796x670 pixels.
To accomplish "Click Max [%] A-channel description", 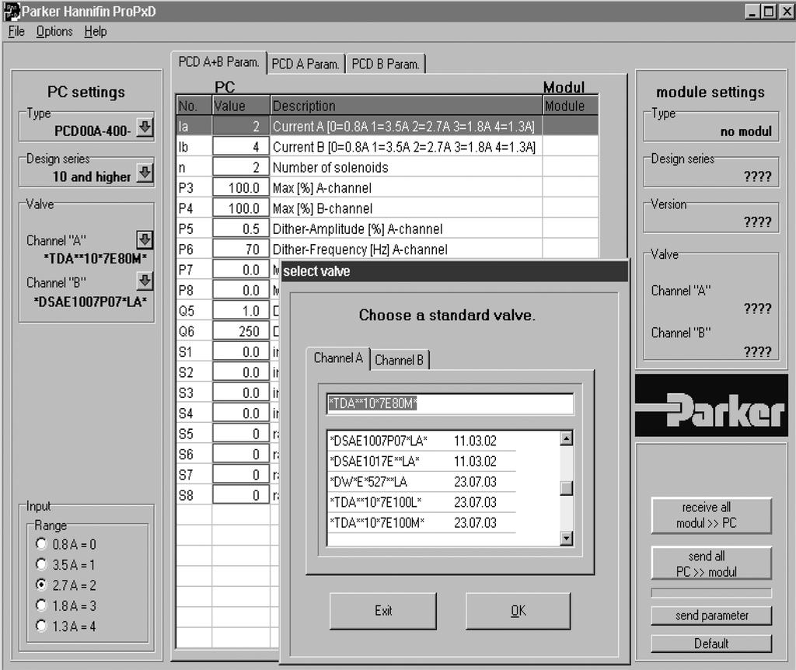I will (322, 188).
